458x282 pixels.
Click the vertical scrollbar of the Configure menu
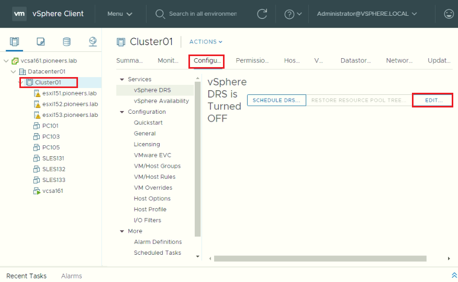point(197,159)
